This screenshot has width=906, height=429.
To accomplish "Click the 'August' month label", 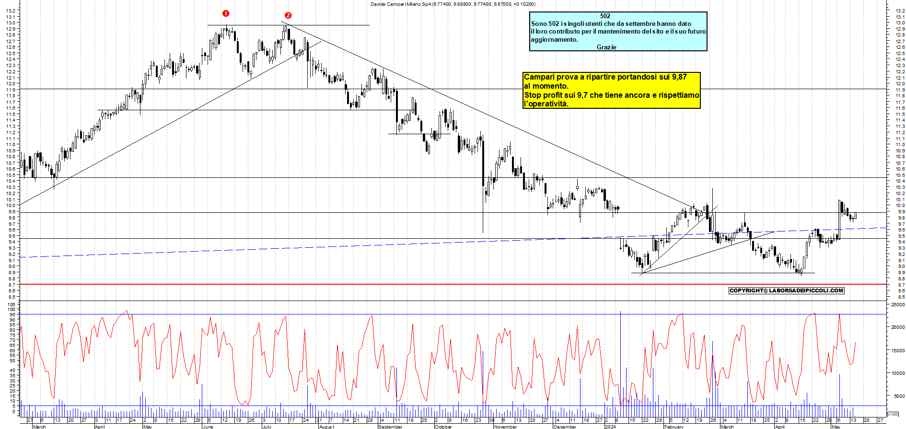I will pyautogui.click(x=326, y=427).
